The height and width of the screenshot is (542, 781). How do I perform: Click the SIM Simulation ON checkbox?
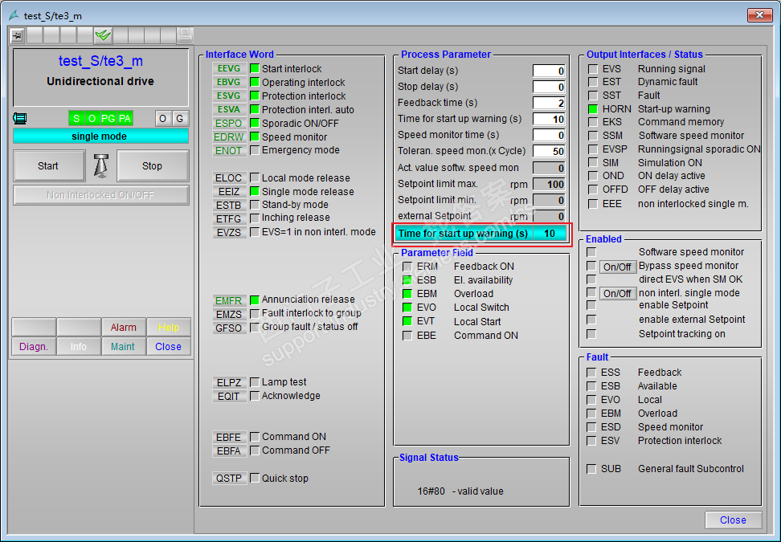click(x=593, y=163)
